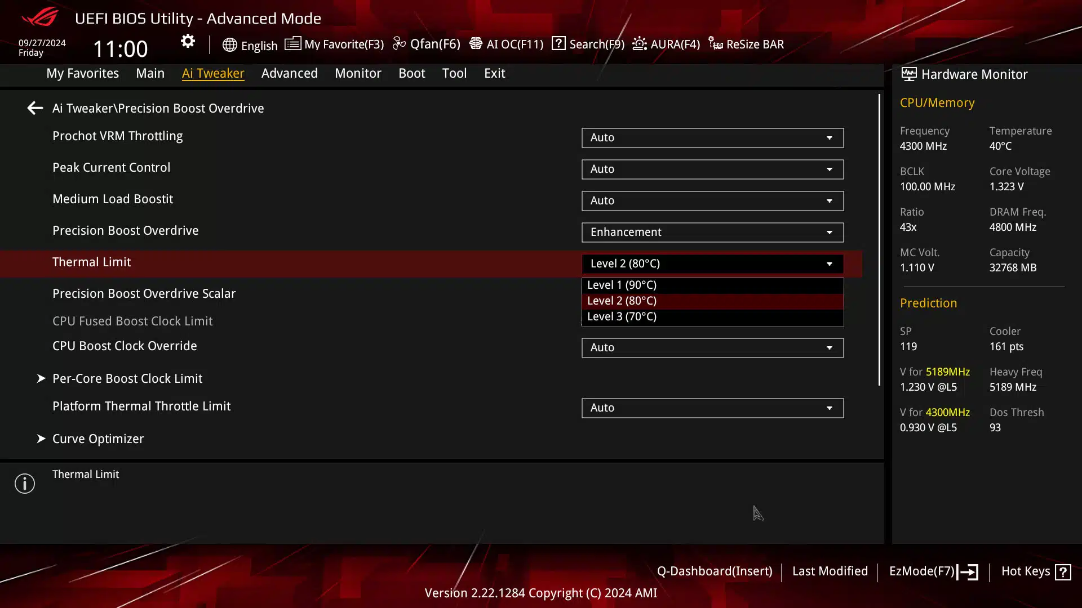Collapse the Thermal Limit dropdown
The height and width of the screenshot is (608, 1082).
[x=712, y=264]
